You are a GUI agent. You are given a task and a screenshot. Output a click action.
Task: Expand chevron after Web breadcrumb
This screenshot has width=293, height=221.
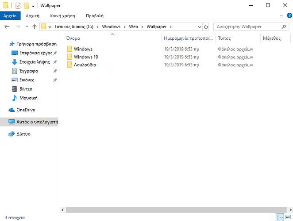(142, 27)
